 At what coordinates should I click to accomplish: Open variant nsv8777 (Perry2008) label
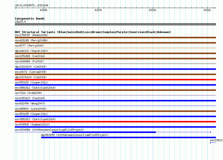[x=29, y=46]
